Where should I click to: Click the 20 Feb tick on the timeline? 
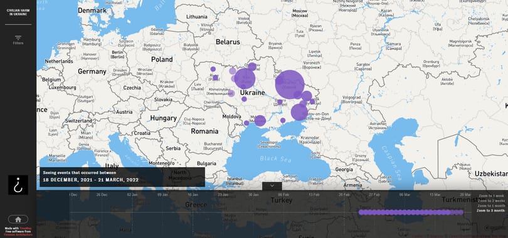pos(344,195)
